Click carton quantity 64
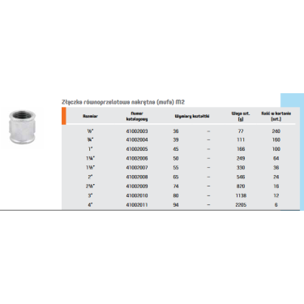The width and height of the screenshot is (304, 304). click(x=276, y=158)
